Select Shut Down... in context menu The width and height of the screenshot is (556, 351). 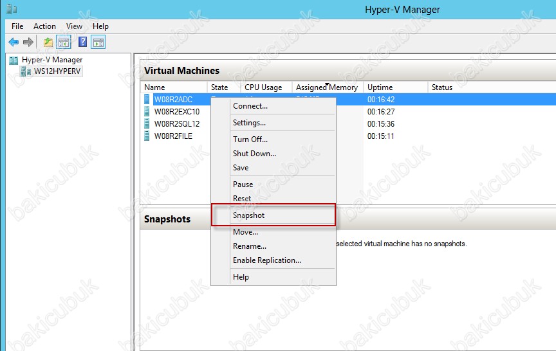(x=273, y=154)
